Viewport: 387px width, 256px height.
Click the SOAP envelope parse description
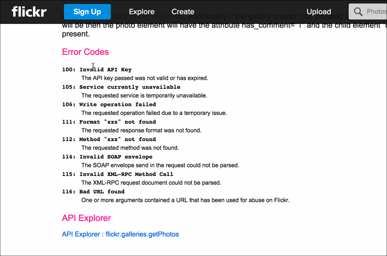(x=160, y=165)
